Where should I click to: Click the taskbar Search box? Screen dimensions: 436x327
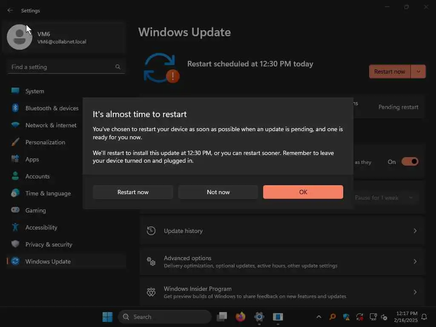165,317
